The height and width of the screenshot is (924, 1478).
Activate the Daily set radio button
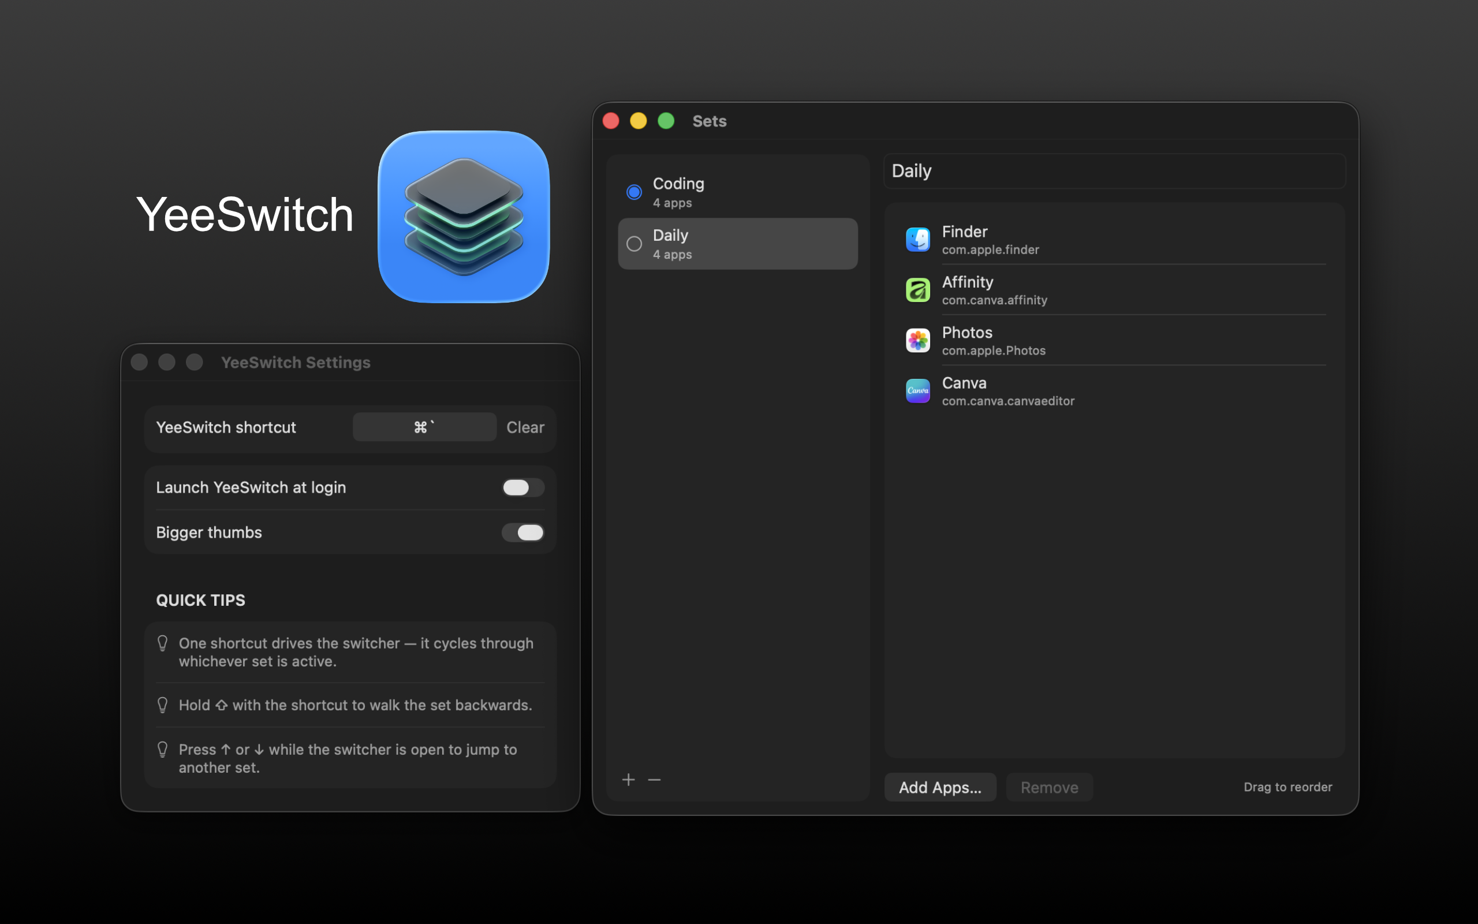click(x=634, y=244)
